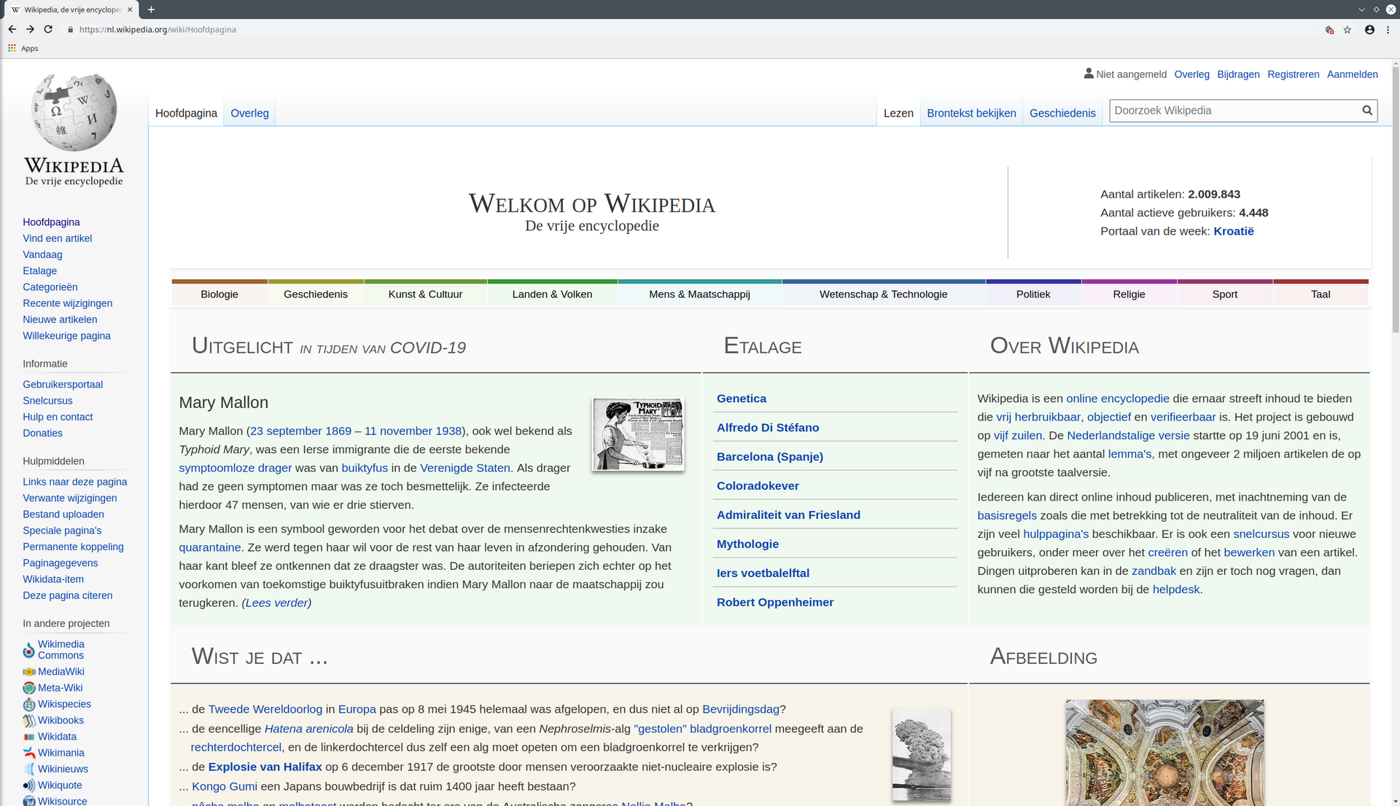Image resolution: width=1400 pixels, height=806 pixels.
Task: Click the Wikispecies icon
Action: [x=29, y=704]
